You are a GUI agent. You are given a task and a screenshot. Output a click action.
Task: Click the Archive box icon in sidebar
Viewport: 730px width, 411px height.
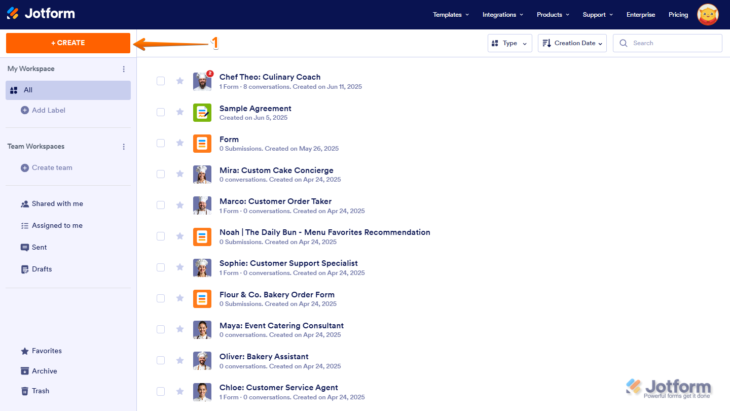pos(25,371)
